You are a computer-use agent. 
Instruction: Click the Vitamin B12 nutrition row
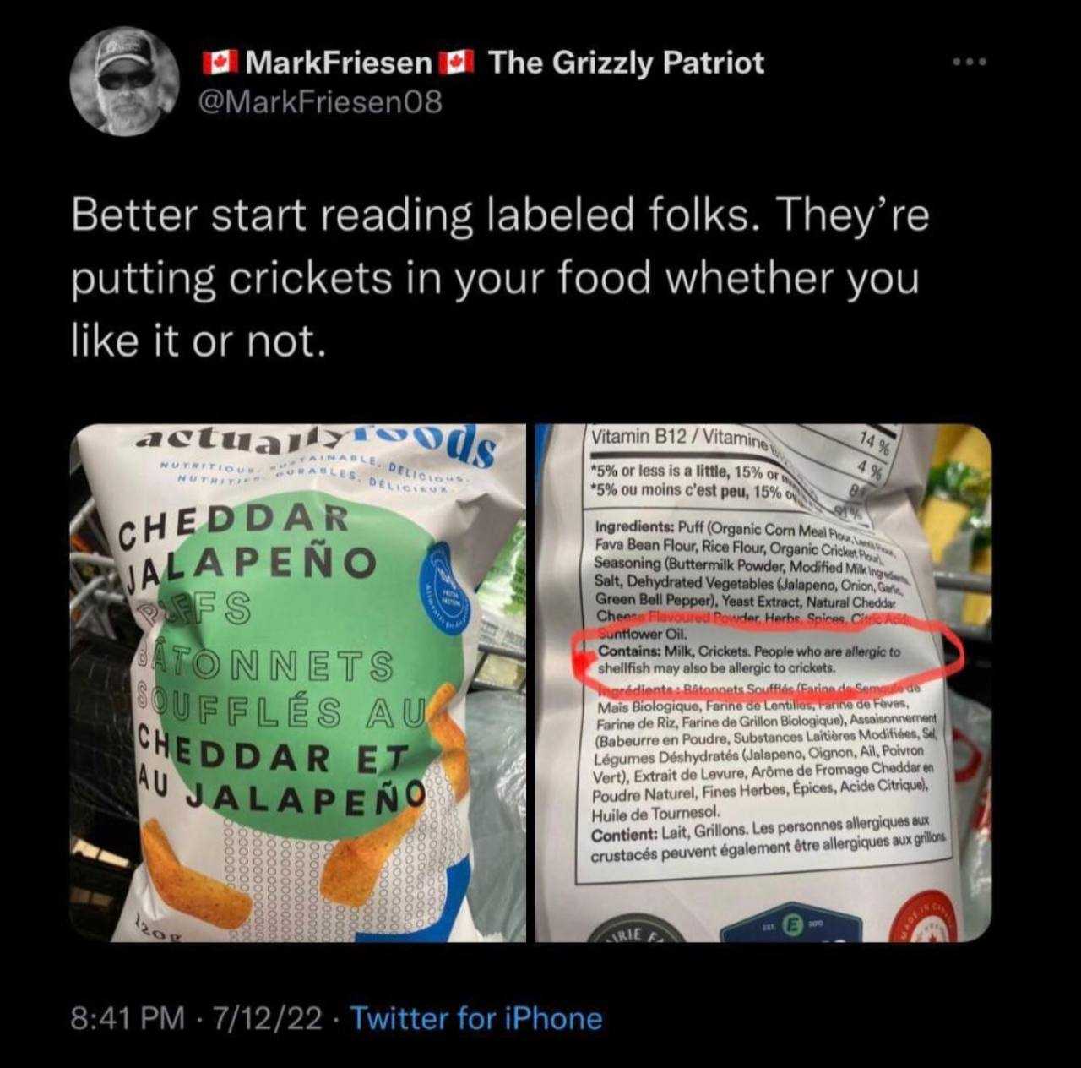[x=735, y=439]
